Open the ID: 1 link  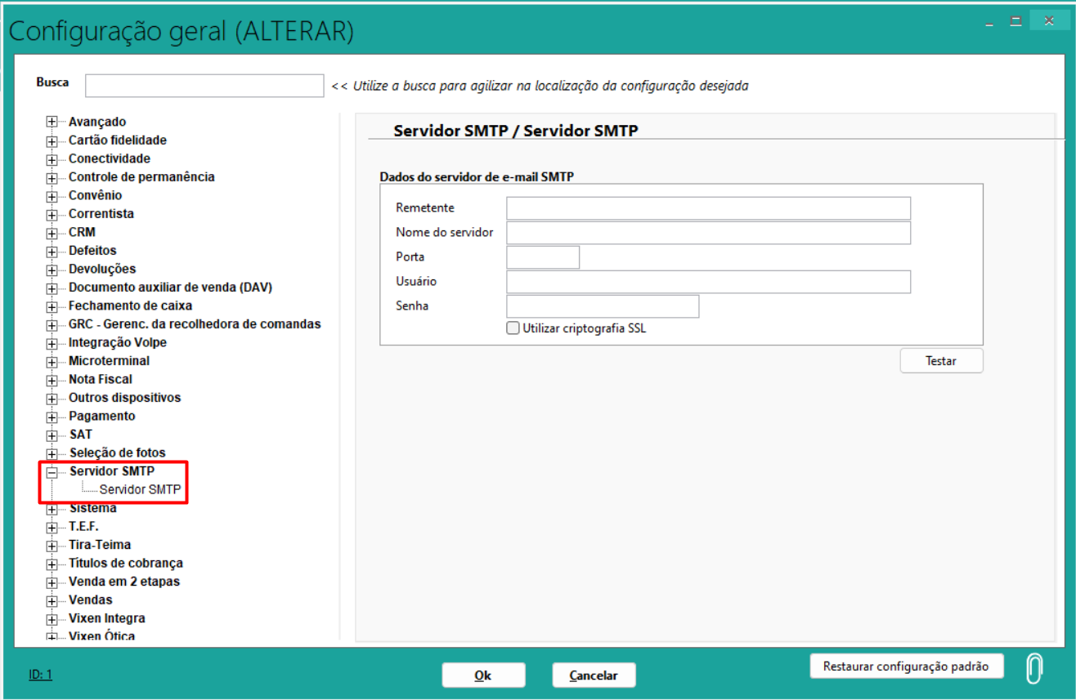pyautogui.click(x=40, y=675)
